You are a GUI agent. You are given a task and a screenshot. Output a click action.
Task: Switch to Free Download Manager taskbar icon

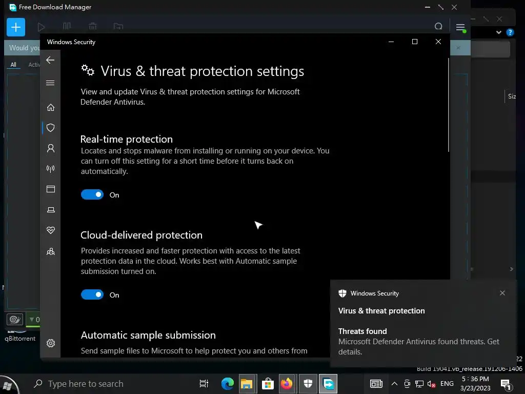328,384
